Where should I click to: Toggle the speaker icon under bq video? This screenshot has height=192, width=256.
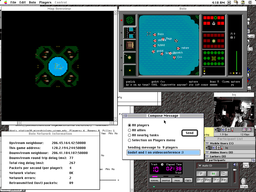[223, 130]
